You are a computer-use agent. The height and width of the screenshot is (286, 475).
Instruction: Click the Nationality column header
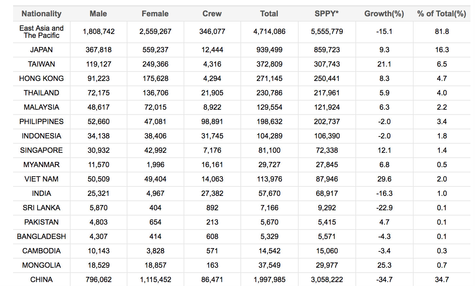pyautogui.click(x=41, y=14)
